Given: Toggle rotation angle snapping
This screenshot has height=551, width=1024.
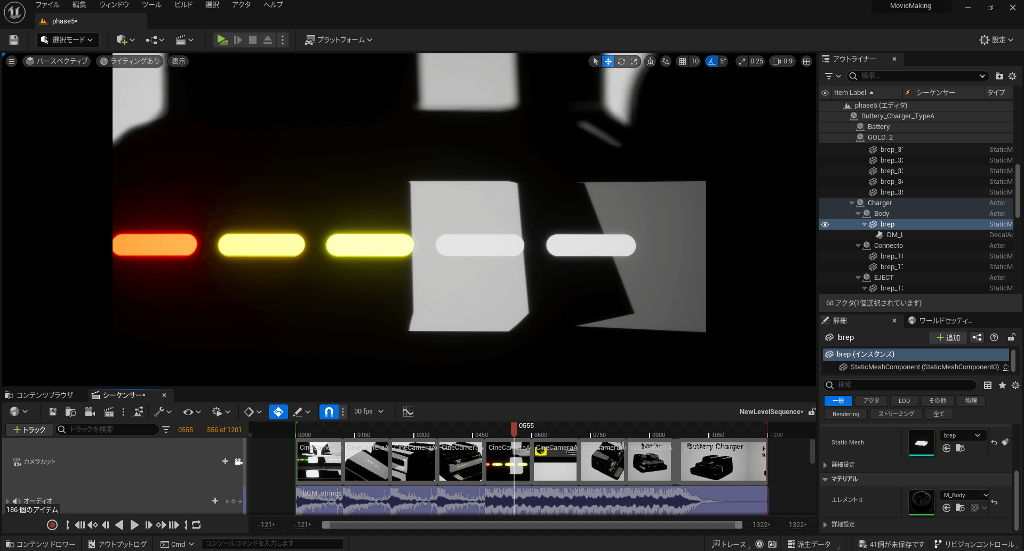Looking at the screenshot, I should [x=711, y=61].
